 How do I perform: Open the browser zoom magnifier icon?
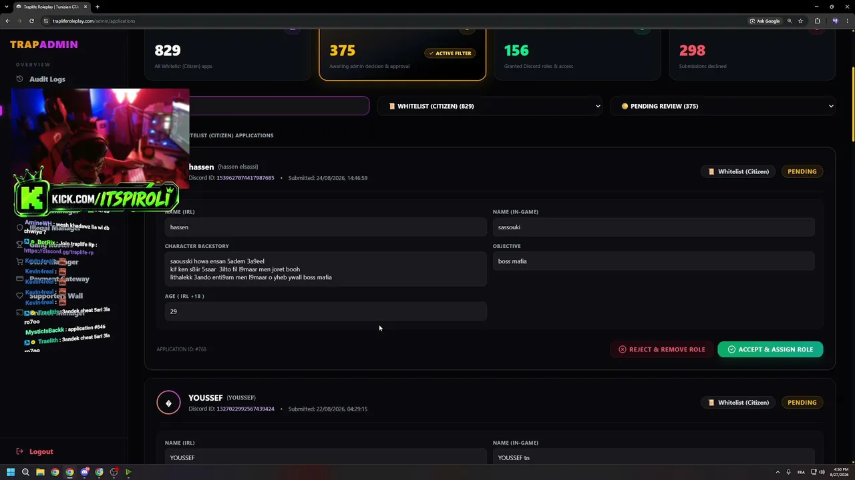click(x=790, y=21)
